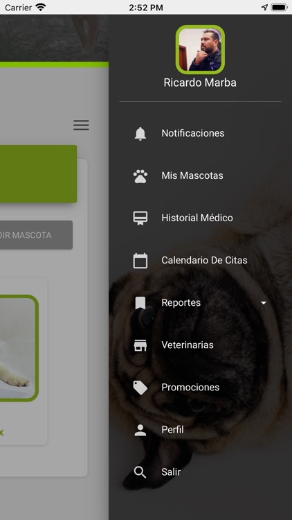Click the Calendario De Citas calendar icon
Screen dimensions: 292x520
(140, 261)
